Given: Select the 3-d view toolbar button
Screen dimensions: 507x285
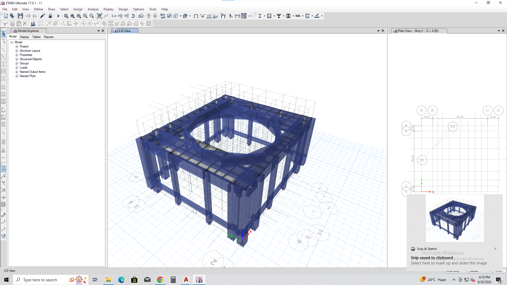Looking at the screenshot, I should (114, 16).
